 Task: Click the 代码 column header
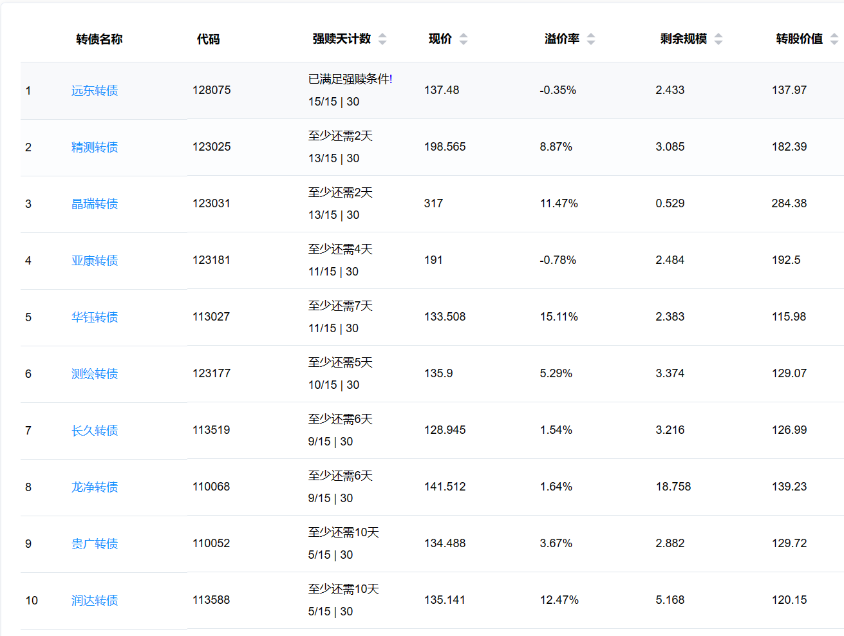(208, 39)
